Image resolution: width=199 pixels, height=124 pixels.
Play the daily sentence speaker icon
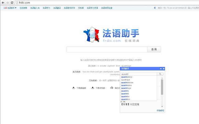[155, 8]
